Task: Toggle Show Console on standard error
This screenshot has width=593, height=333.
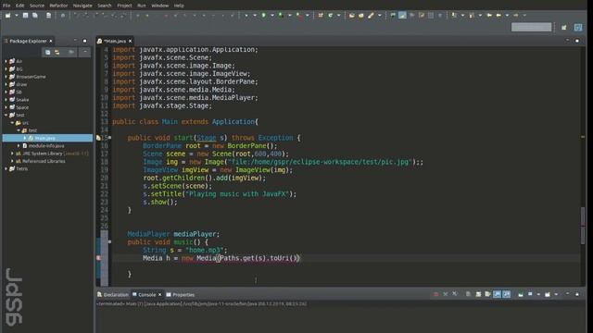Action: pyautogui.click(x=507, y=294)
